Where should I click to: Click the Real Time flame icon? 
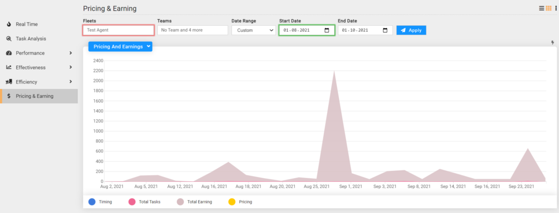pyautogui.click(x=9, y=24)
